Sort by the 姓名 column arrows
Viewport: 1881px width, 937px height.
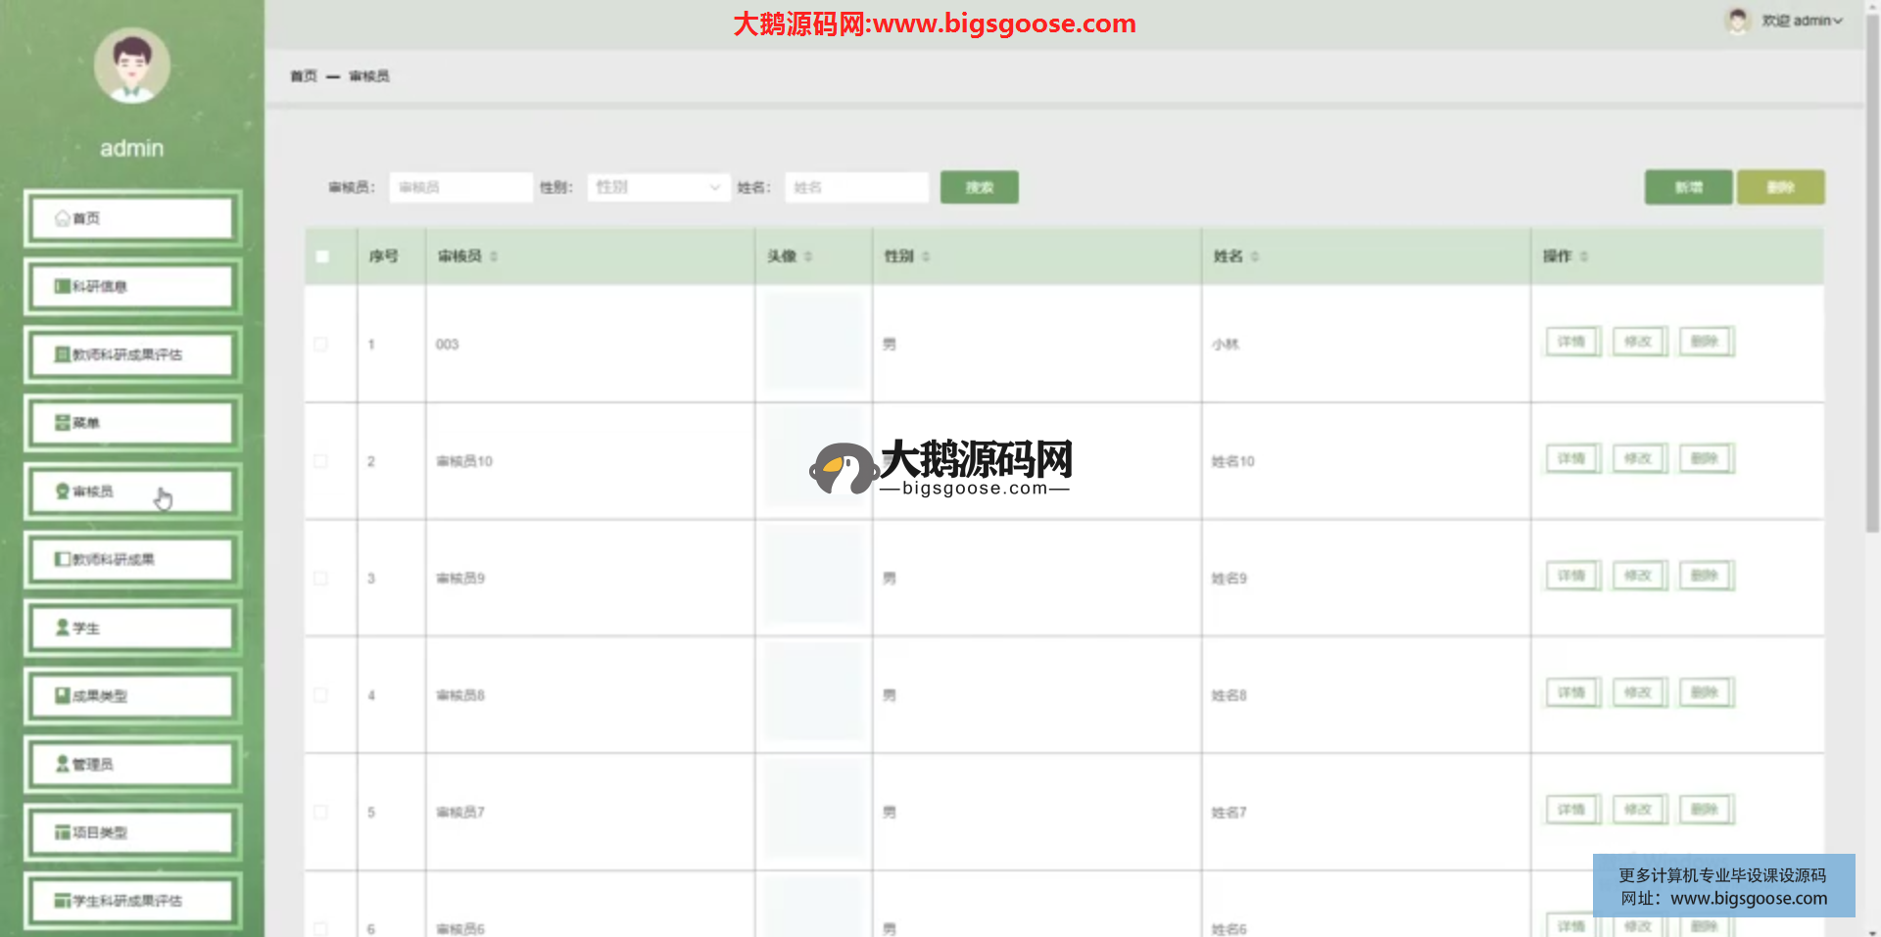coord(1255,257)
